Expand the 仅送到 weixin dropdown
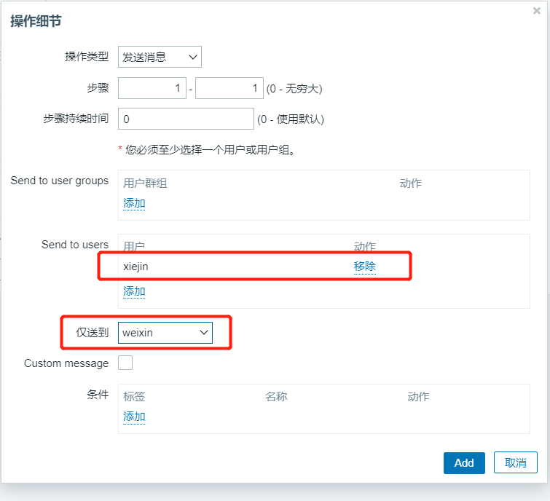This screenshot has height=501, width=550. pos(165,333)
